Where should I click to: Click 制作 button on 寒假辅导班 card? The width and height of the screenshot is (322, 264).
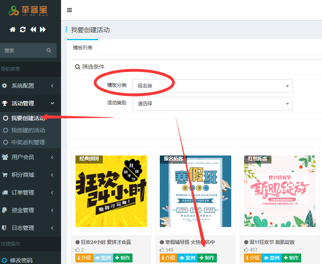(207, 258)
